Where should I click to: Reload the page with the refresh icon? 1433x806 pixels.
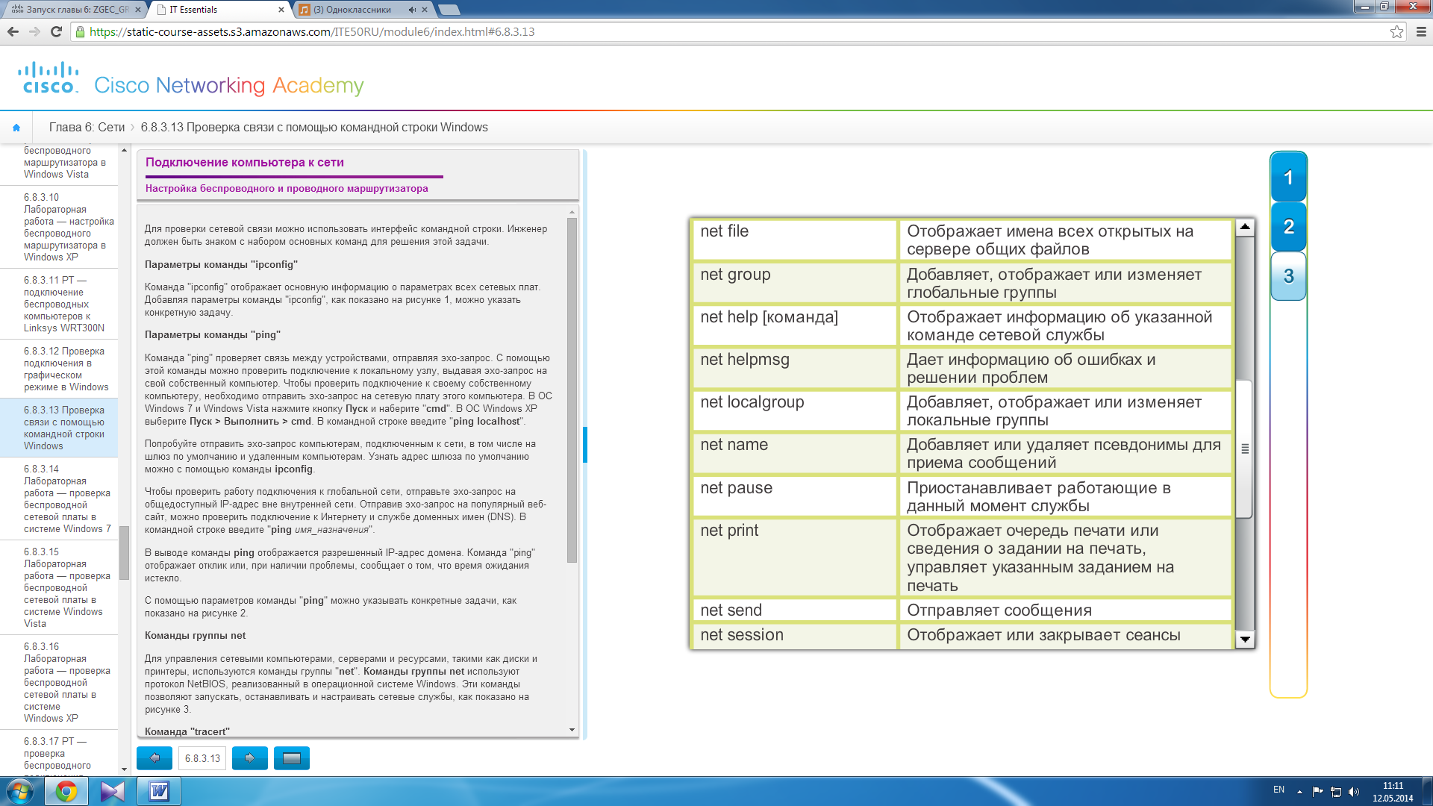pos(56,31)
